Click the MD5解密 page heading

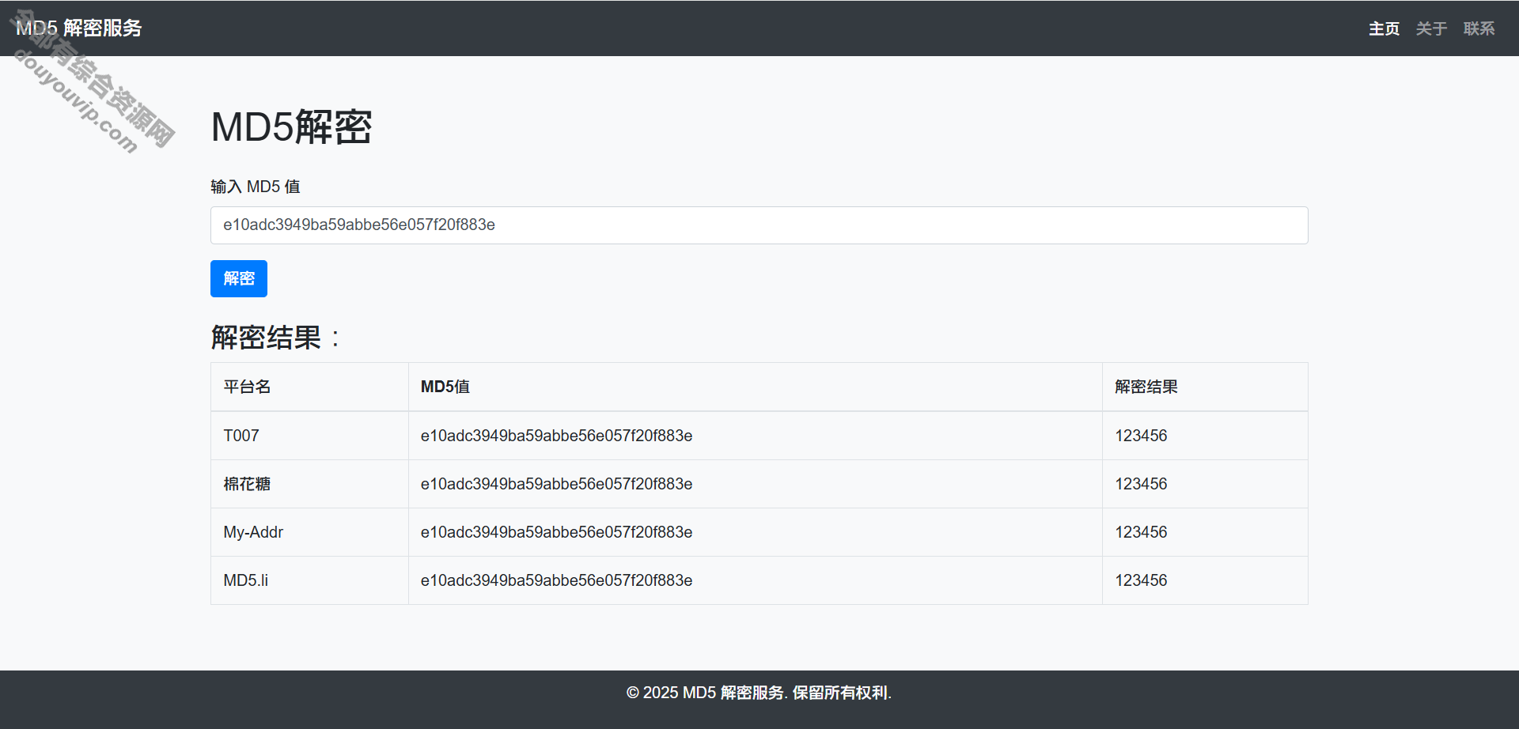pos(291,127)
